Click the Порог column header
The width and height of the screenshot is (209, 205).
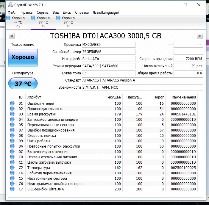click(x=155, y=97)
